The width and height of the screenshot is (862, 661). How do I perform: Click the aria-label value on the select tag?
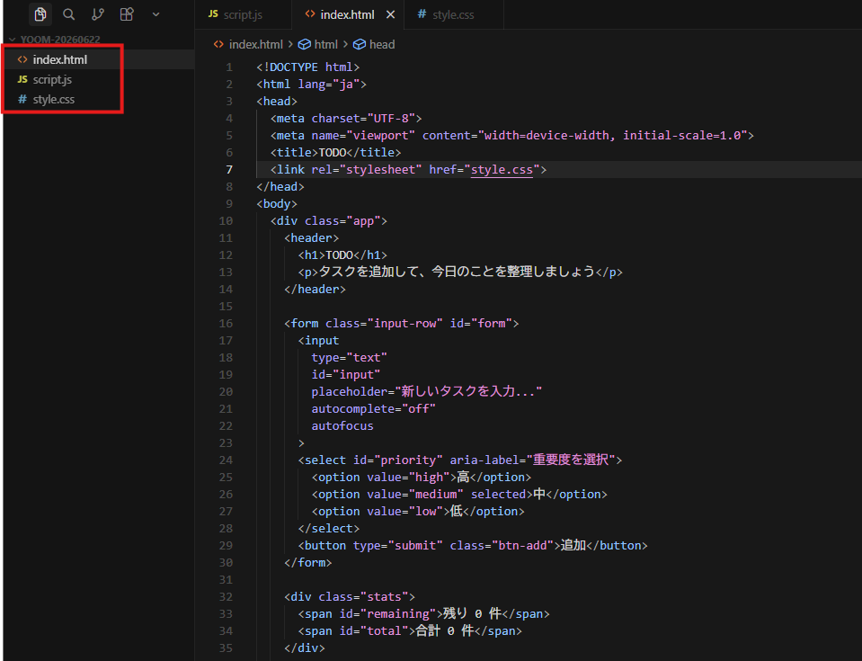point(571,460)
